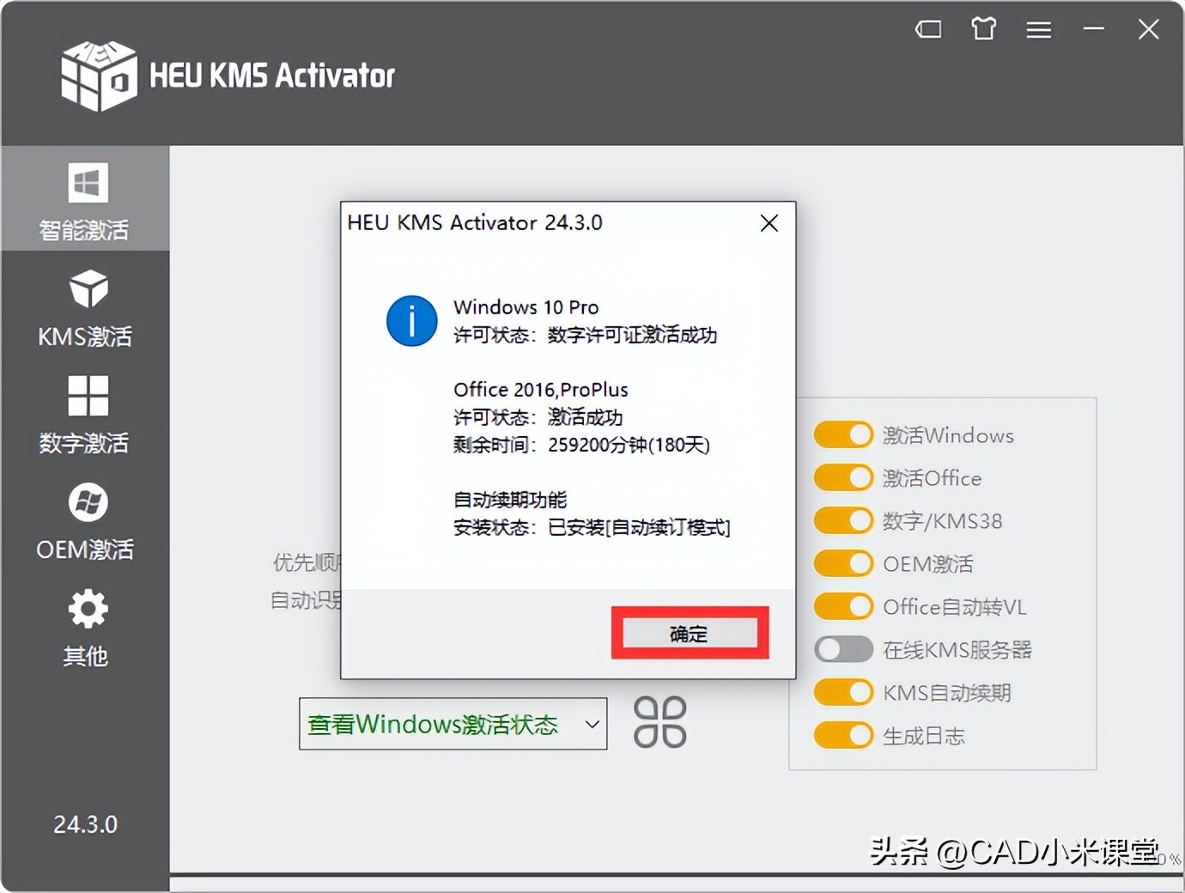Toggle the 激活Windows switch
This screenshot has width=1185, height=893.
[843, 435]
